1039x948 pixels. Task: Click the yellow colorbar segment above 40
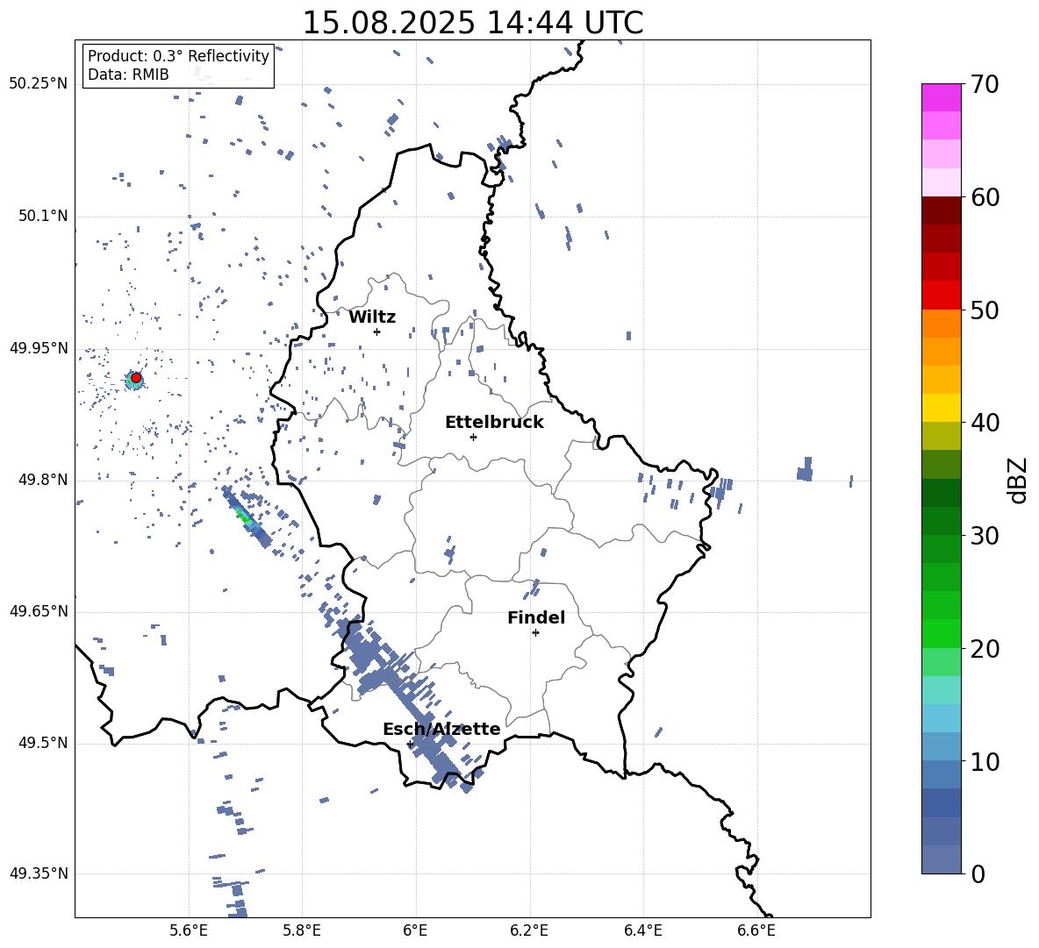pos(941,408)
